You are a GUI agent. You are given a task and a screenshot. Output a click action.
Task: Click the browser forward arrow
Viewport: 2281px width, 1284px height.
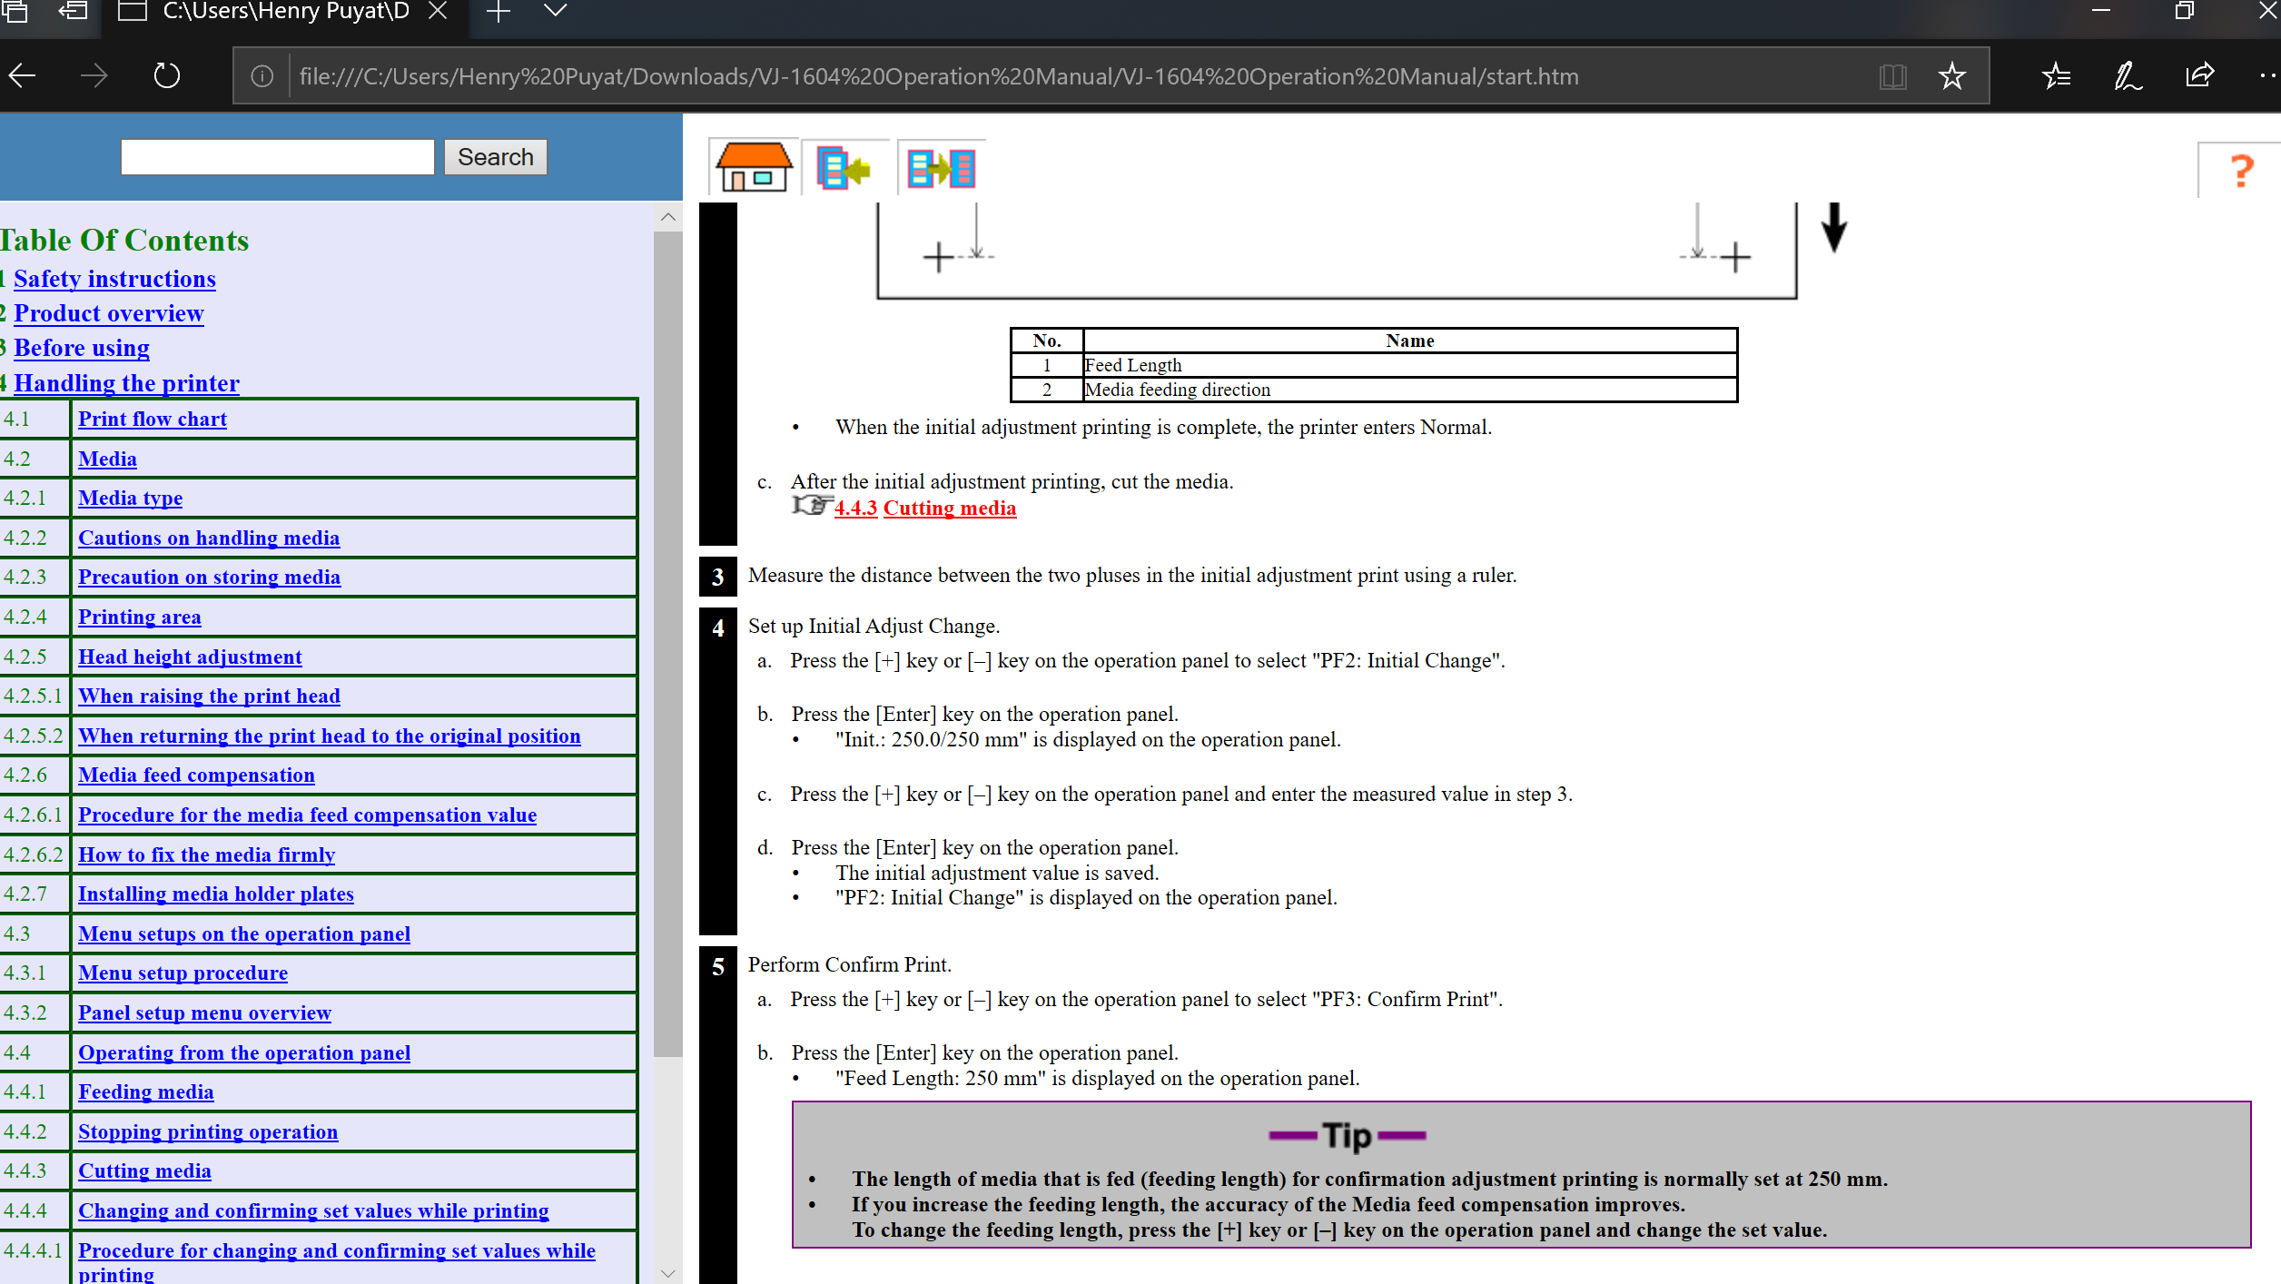tap(94, 76)
